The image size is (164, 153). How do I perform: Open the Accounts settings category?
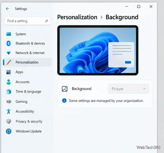(27, 82)
